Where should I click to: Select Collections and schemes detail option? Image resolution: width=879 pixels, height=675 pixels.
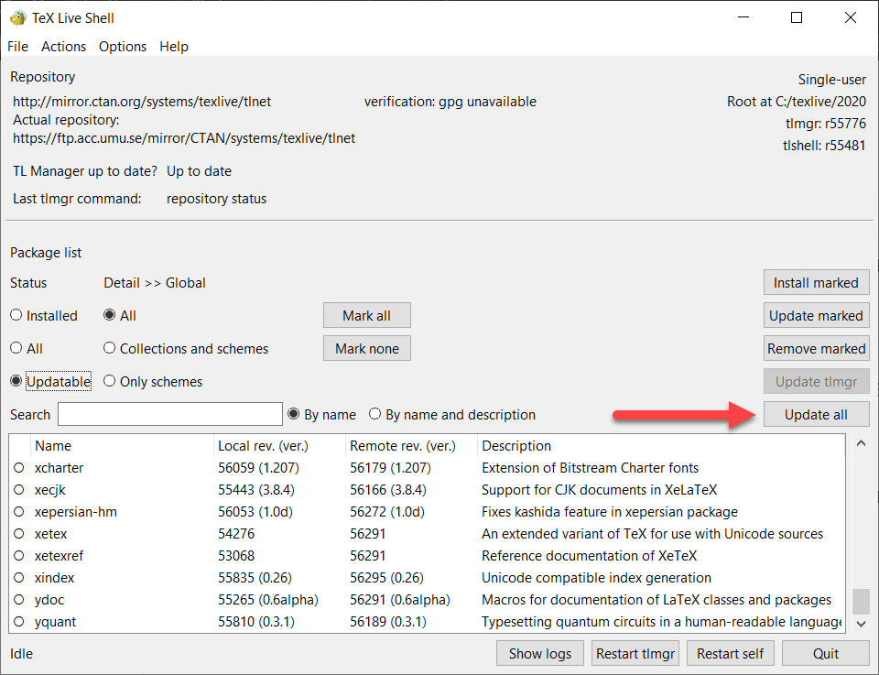pos(109,348)
